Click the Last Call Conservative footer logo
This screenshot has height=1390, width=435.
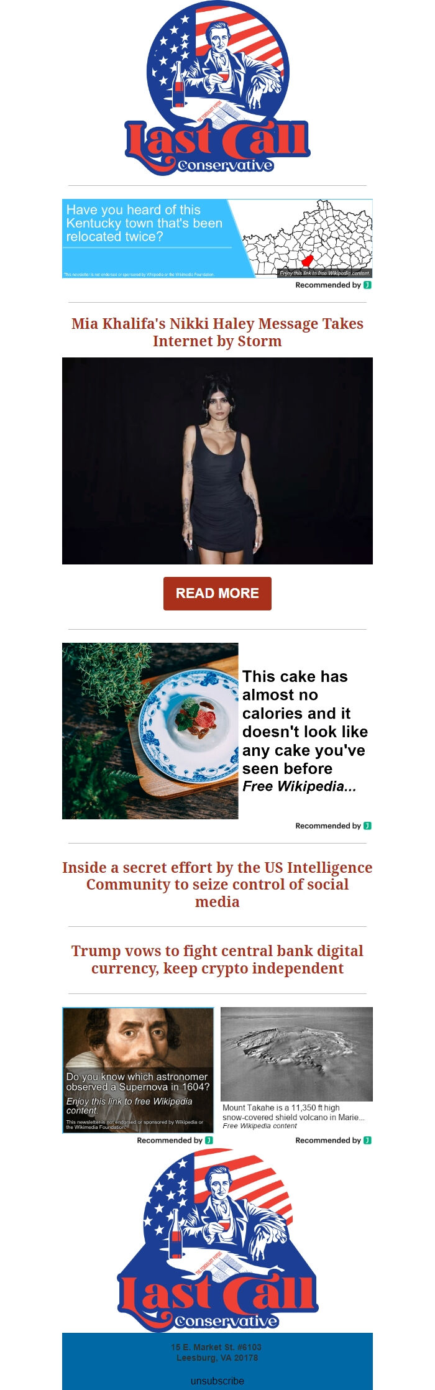click(x=217, y=1240)
